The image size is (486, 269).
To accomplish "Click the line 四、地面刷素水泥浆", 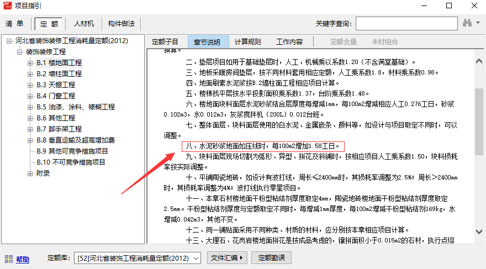I will tap(262, 83).
